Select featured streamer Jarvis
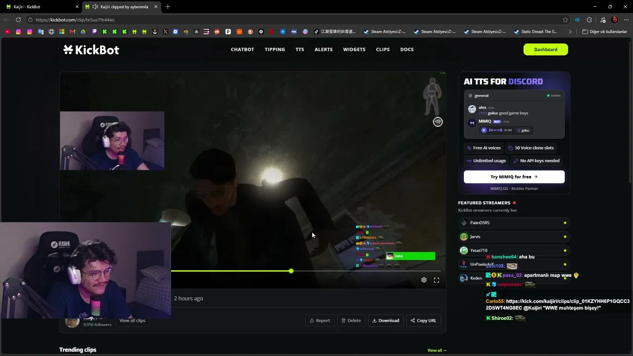This screenshot has width=633, height=356. pos(514,236)
